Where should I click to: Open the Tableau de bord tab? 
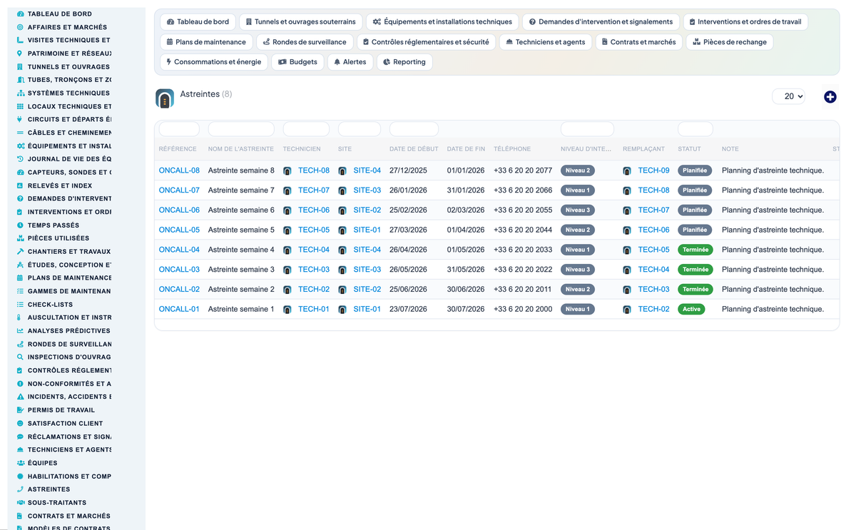click(x=198, y=22)
